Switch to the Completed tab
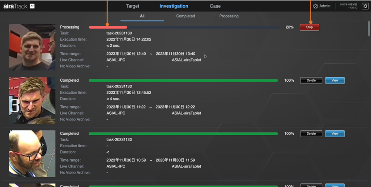 click(x=185, y=16)
